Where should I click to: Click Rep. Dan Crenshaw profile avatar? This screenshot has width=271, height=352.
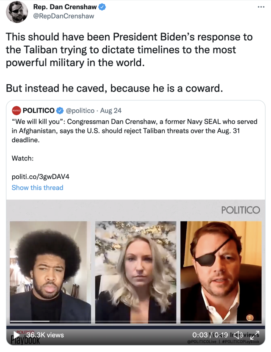[x=17, y=12]
